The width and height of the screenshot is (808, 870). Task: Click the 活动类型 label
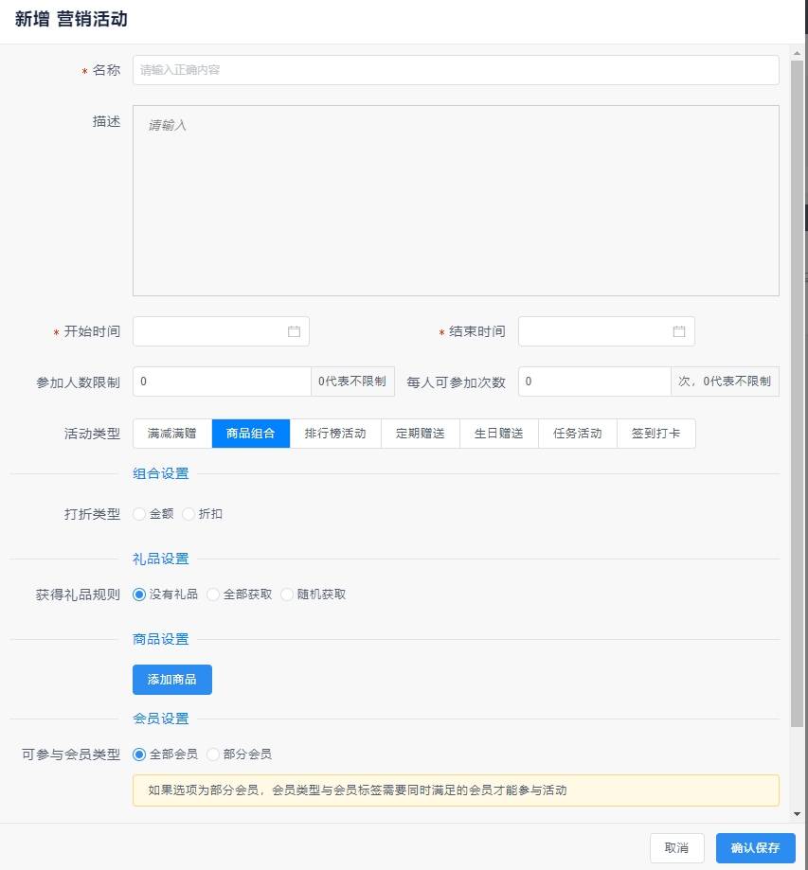pyautogui.click(x=92, y=434)
